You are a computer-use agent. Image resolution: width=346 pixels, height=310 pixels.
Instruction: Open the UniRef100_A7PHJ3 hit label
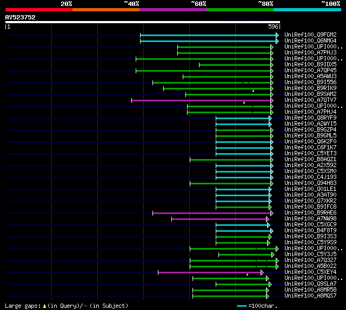coord(310,53)
